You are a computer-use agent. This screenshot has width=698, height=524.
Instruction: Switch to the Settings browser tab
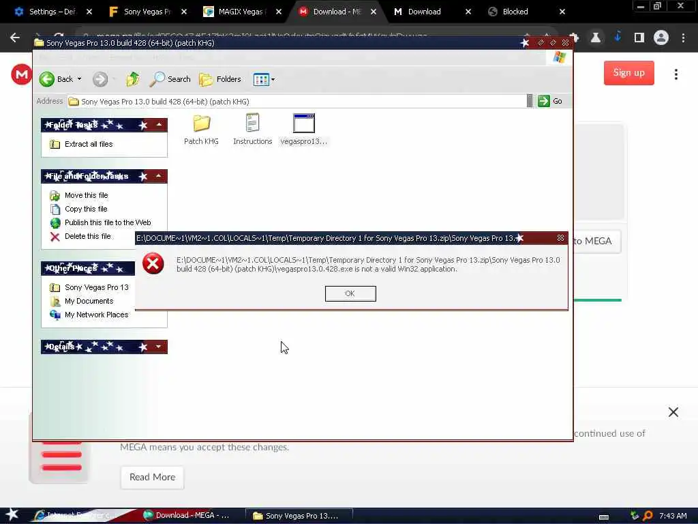(52, 12)
